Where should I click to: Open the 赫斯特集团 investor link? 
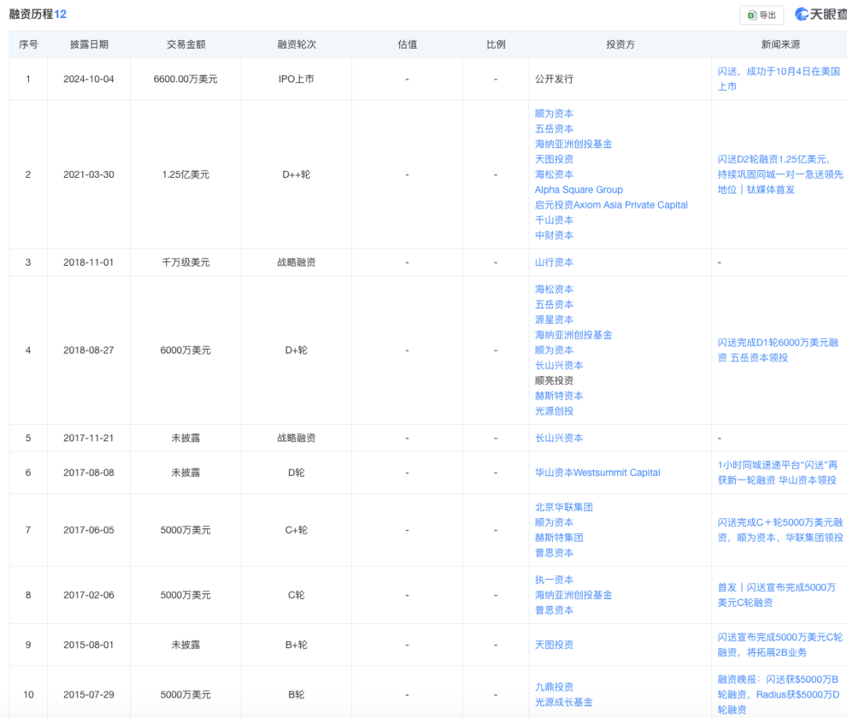558,538
